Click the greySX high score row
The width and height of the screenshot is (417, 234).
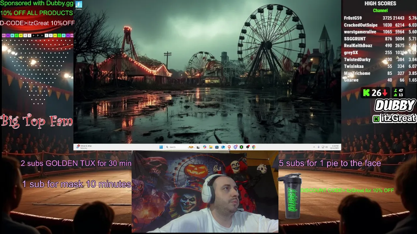[x=380, y=53]
